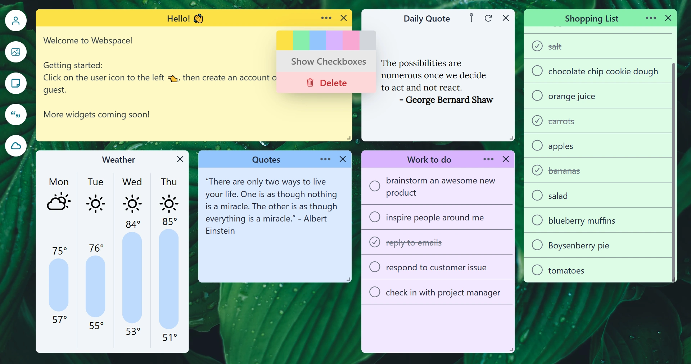The width and height of the screenshot is (691, 364).
Task: Pick the pink note color swatch
Action: tap(351, 41)
